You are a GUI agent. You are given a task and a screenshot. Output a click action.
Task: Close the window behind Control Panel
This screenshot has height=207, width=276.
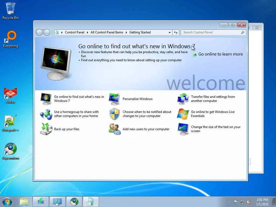[x=257, y=28]
